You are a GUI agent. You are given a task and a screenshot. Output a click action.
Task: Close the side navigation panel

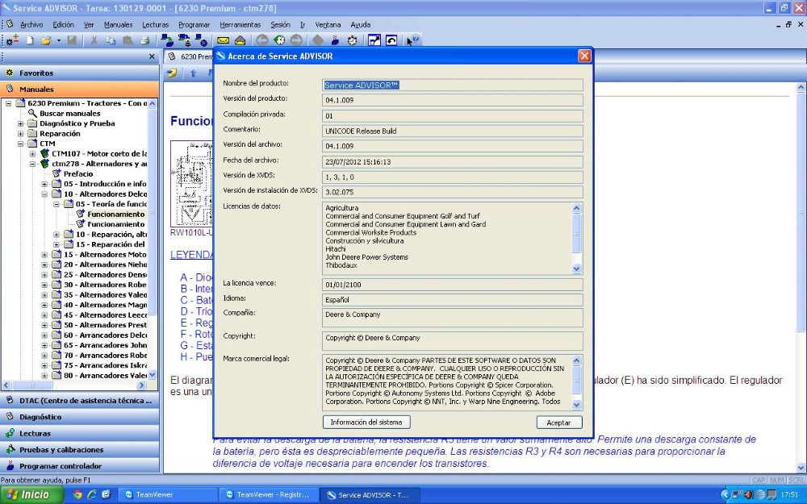pyautogui.click(x=152, y=56)
